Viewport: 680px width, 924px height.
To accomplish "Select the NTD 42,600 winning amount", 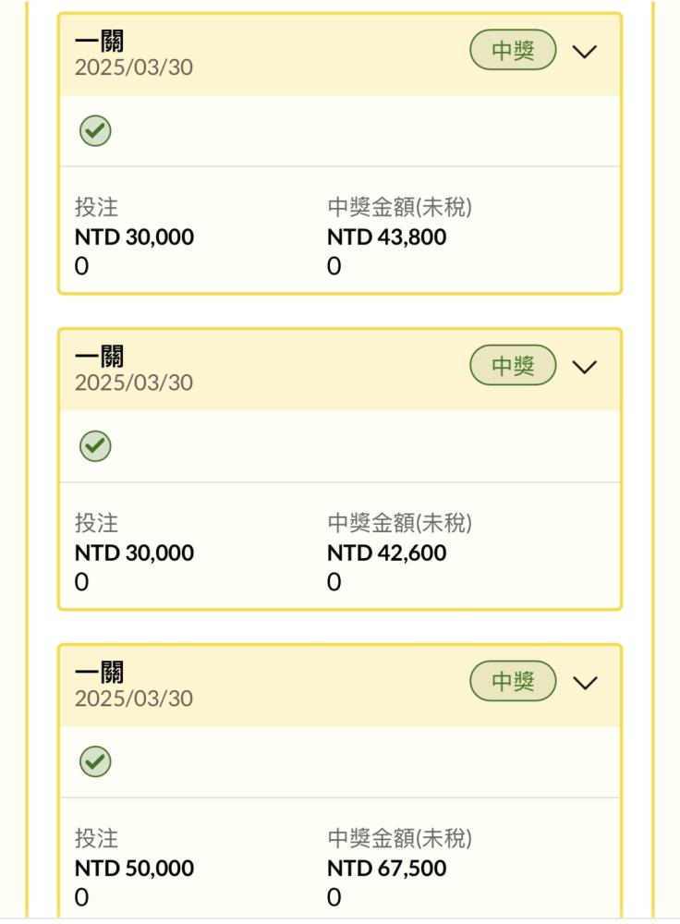I will click(x=386, y=553).
